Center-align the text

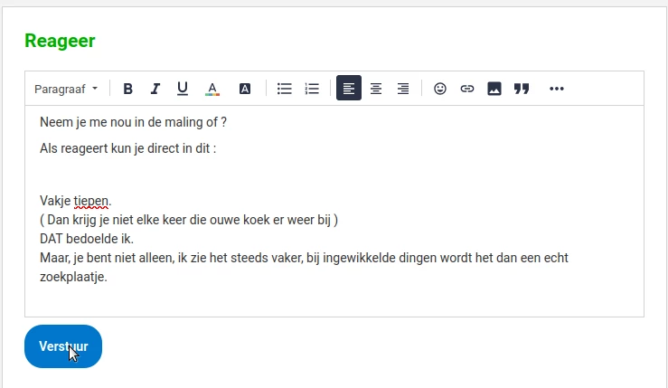tap(376, 89)
